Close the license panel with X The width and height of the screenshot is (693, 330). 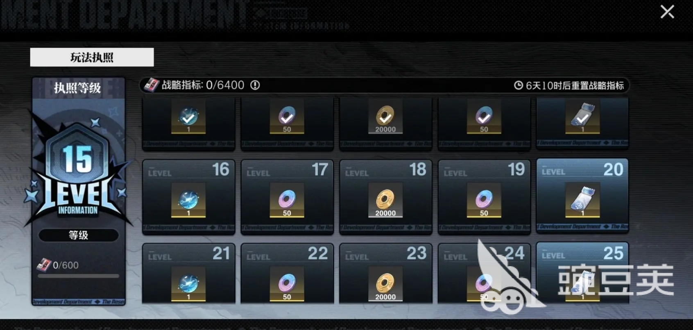[667, 12]
